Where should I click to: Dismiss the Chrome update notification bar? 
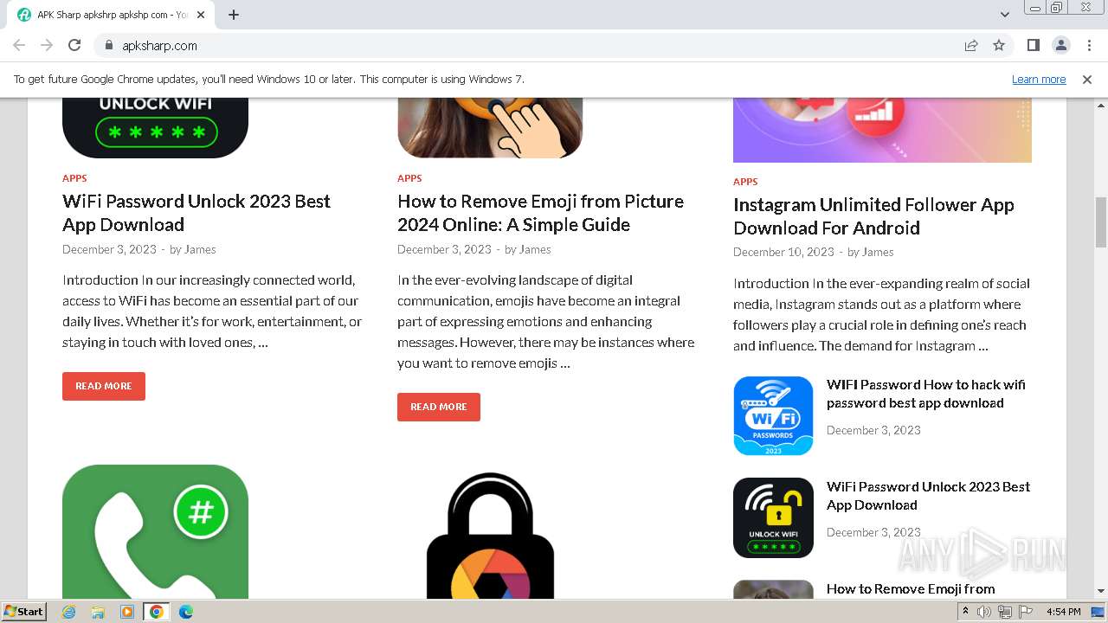pyautogui.click(x=1087, y=79)
